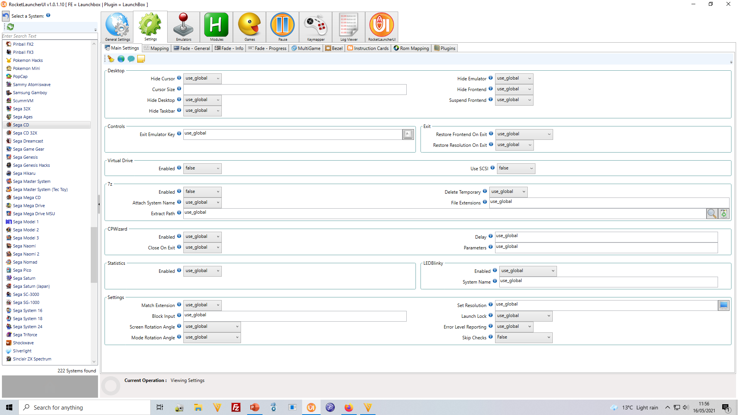Viewport: 738px width, 415px height.
Task: Open the Games Pac-Man icon
Action: 249,27
